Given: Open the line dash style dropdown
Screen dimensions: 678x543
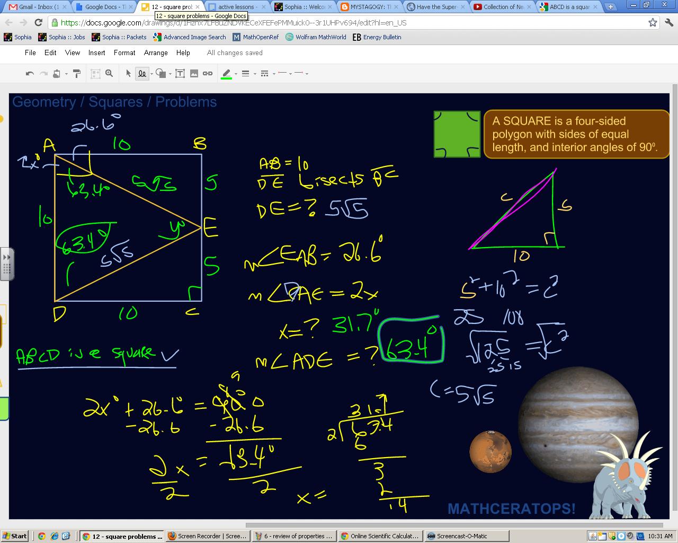Looking at the screenshot, I should pos(267,74).
